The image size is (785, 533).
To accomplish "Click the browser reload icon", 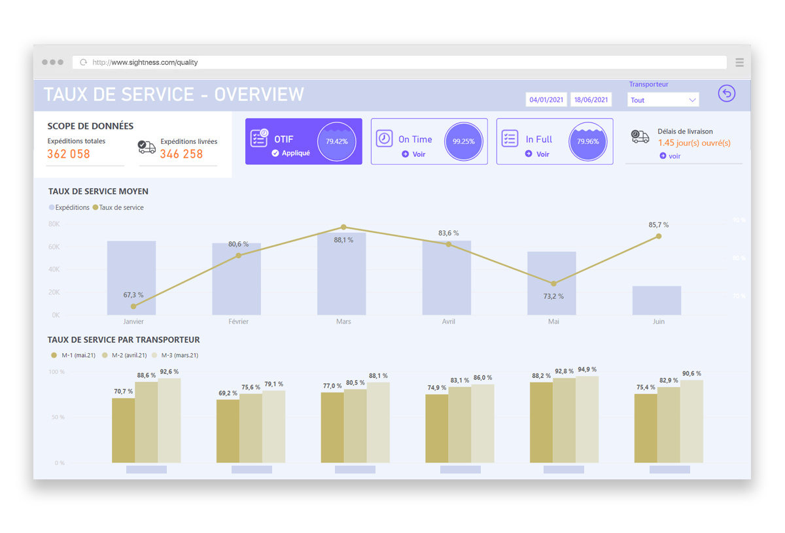I will (x=83, y=63).
